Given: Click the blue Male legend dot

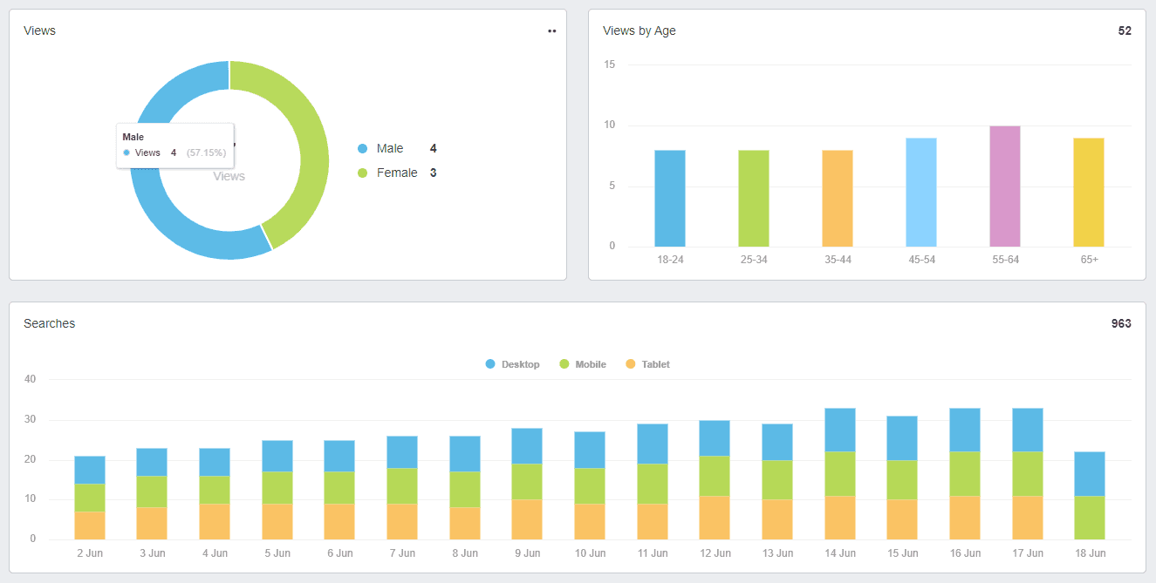Looking at the screenshot, I should [x=363, y=149].
